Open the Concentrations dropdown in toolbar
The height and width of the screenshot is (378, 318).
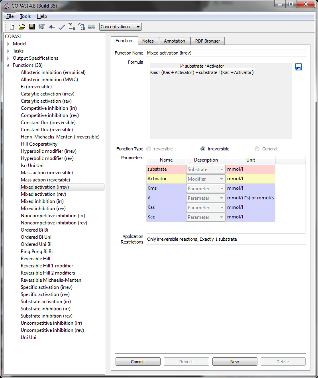tap(120, 27)
